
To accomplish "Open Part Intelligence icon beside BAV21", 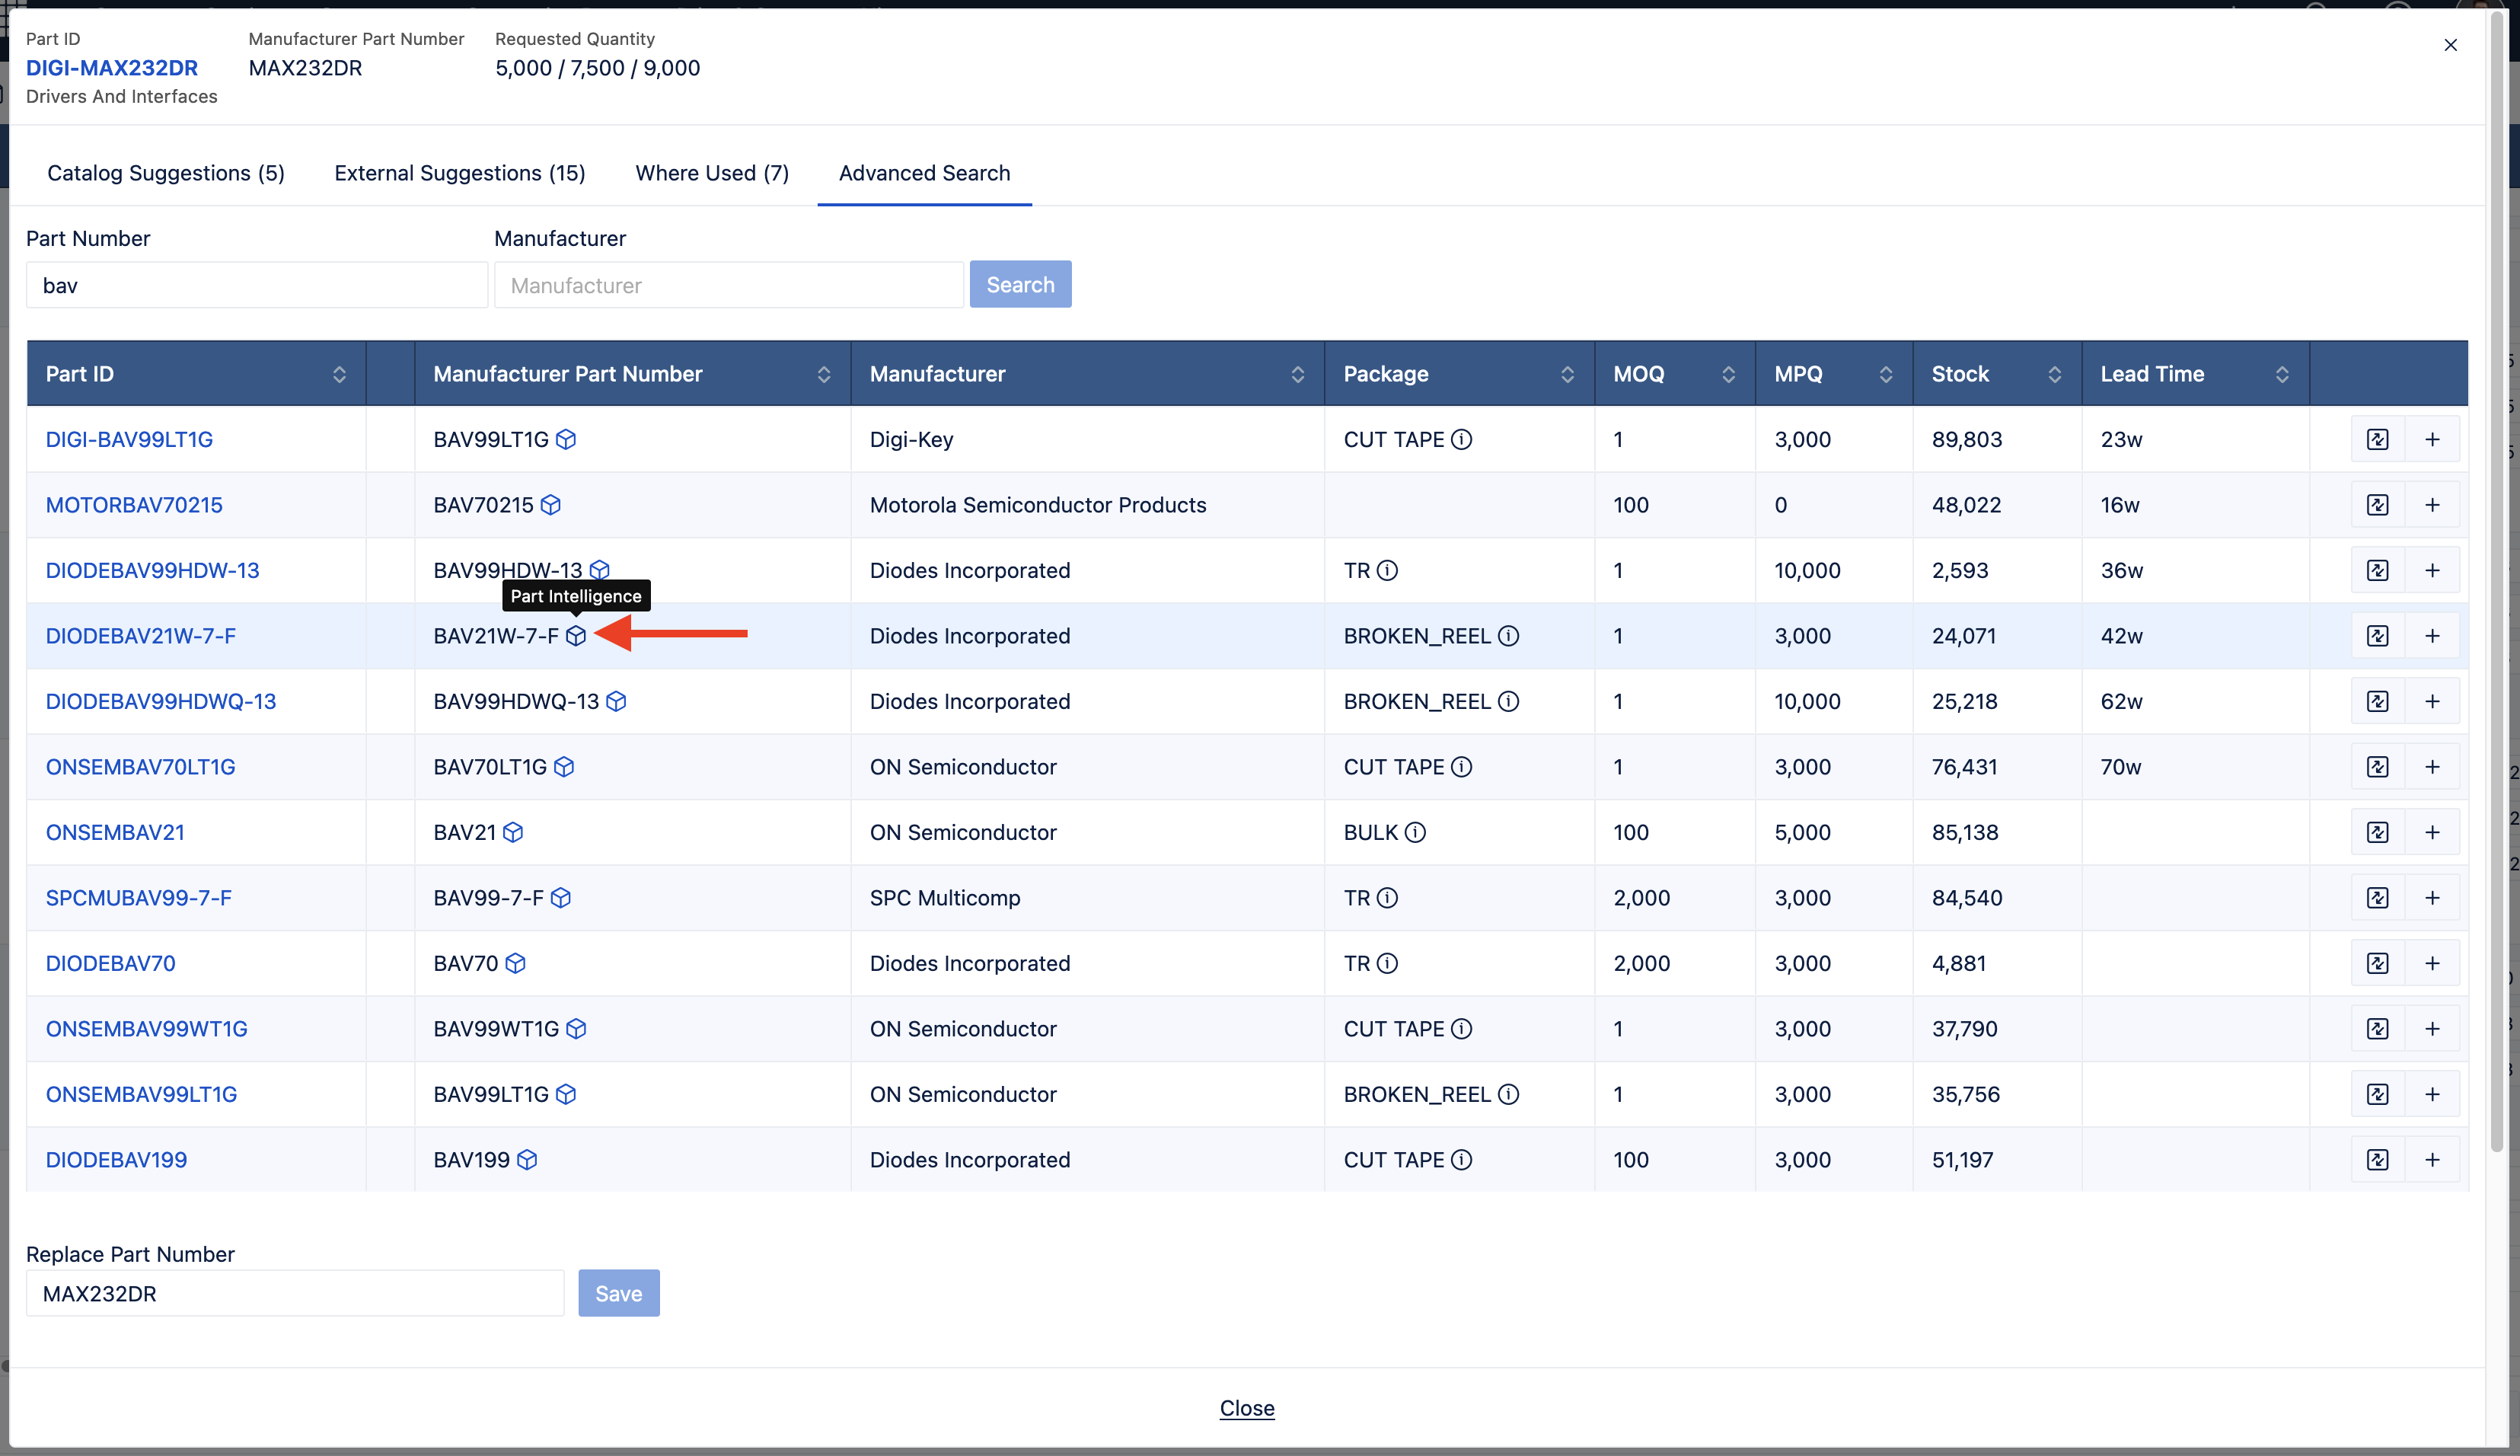I will pos(513,832).
